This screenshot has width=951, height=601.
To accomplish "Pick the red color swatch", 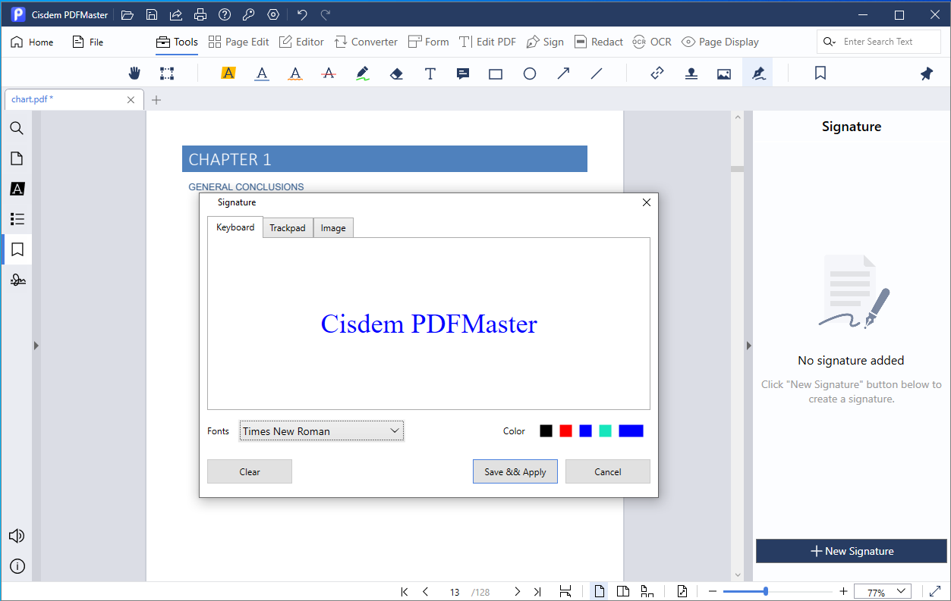I will 565,430.
